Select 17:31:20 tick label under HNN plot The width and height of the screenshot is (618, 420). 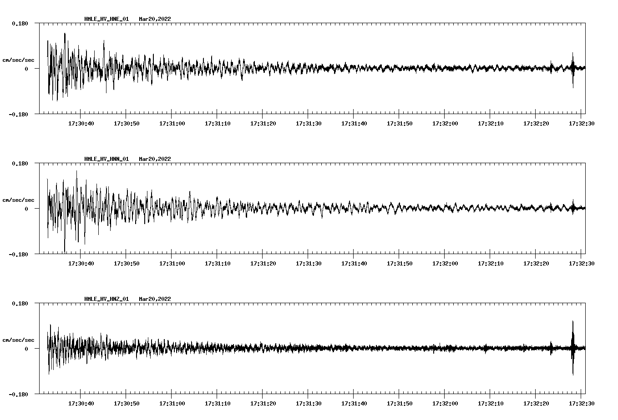pyautogui.click(x=263, y=263)
